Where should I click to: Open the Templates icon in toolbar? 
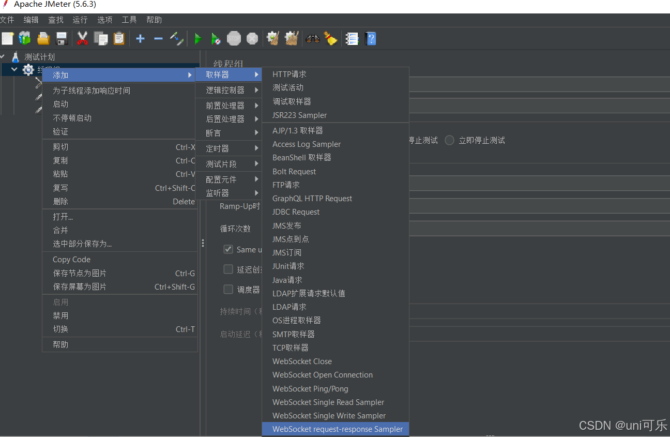[x=25, y=38]
